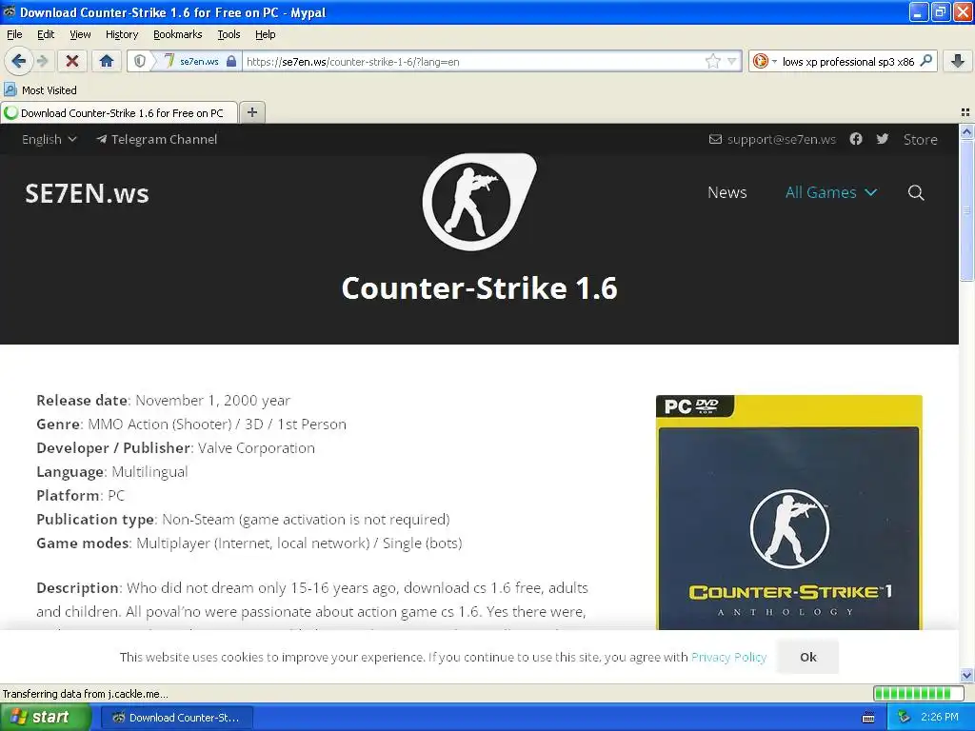Click the site search magnifier icon

[x=916, y=192]
